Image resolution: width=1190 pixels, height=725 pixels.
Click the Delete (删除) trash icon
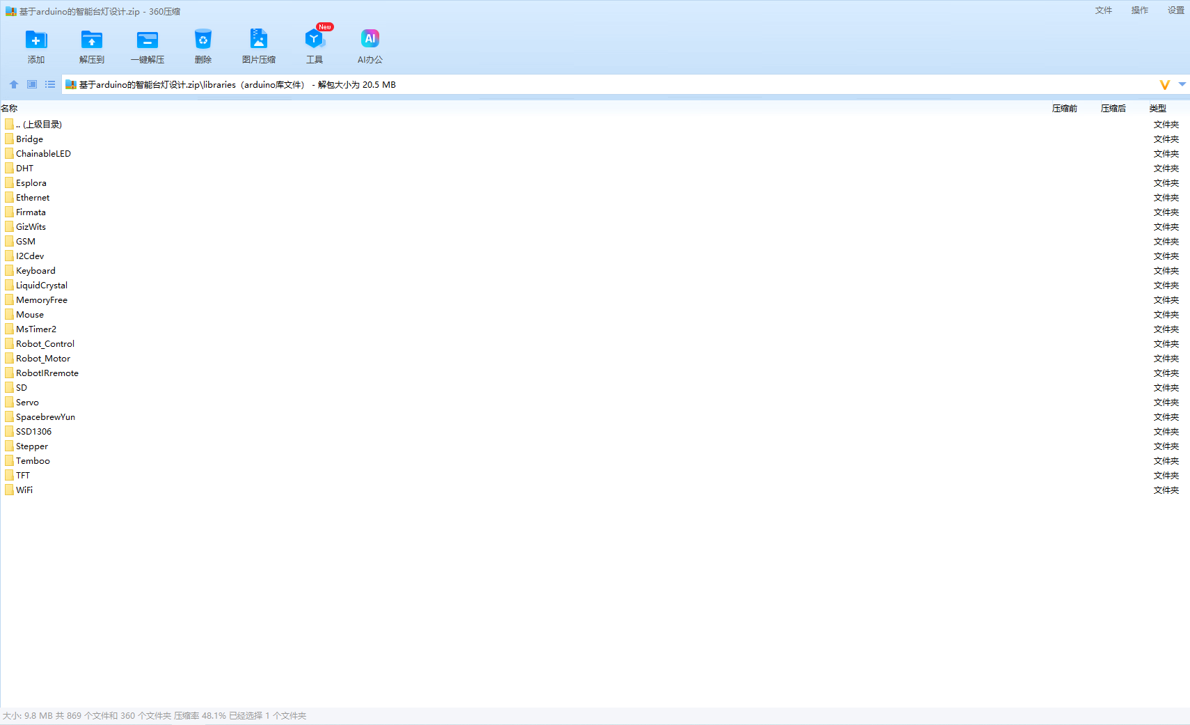pos(203,40)
